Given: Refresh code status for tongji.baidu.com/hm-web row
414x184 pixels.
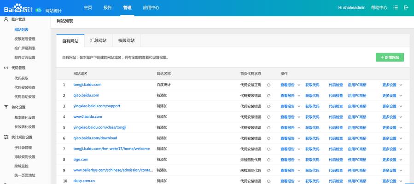Looking at the screenshot, I should [x=269, y=149].
